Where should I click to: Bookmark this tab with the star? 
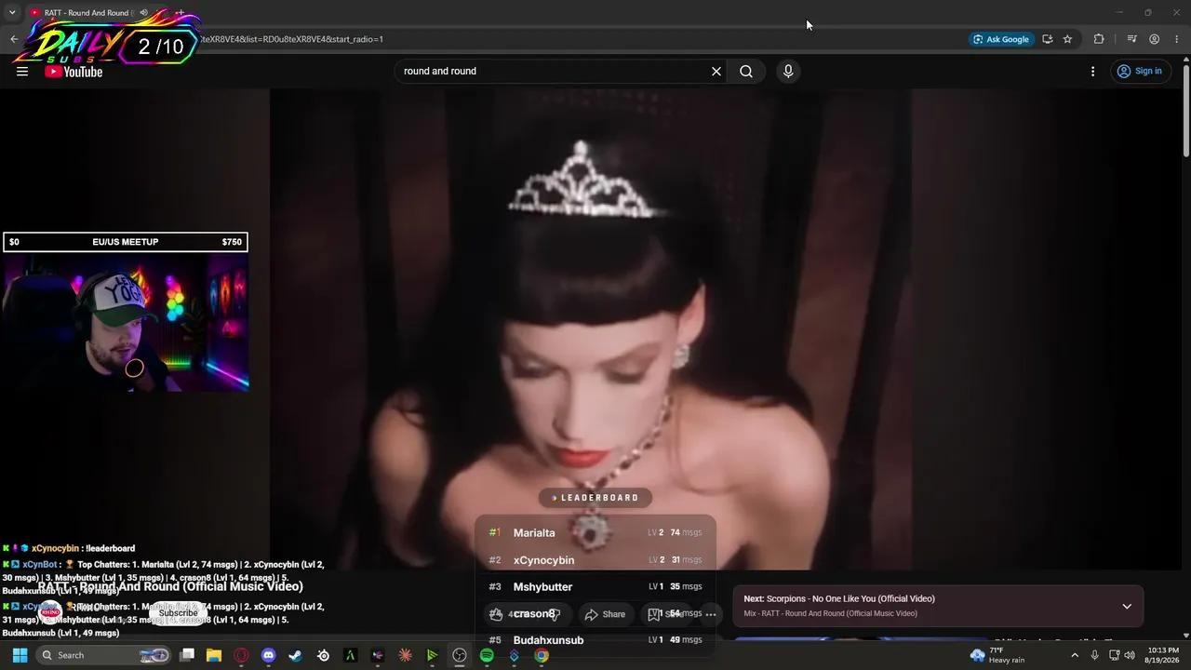[1067, 39]
